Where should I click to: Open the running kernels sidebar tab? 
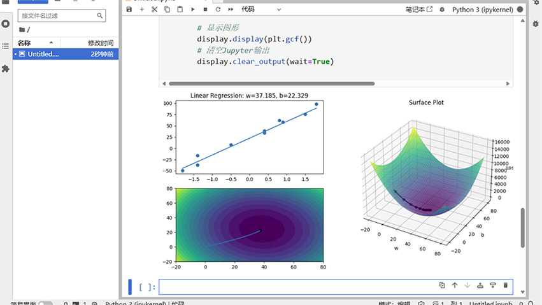coord(6,24)
